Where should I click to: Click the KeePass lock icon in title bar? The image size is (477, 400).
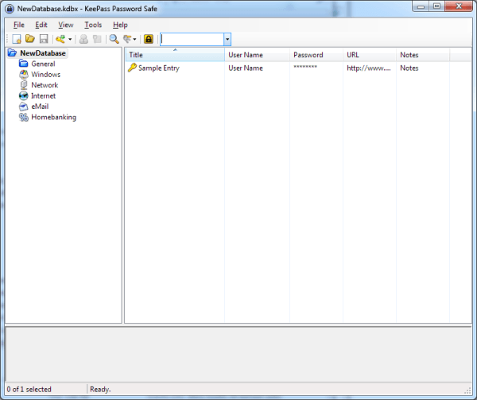click(10, 9)
